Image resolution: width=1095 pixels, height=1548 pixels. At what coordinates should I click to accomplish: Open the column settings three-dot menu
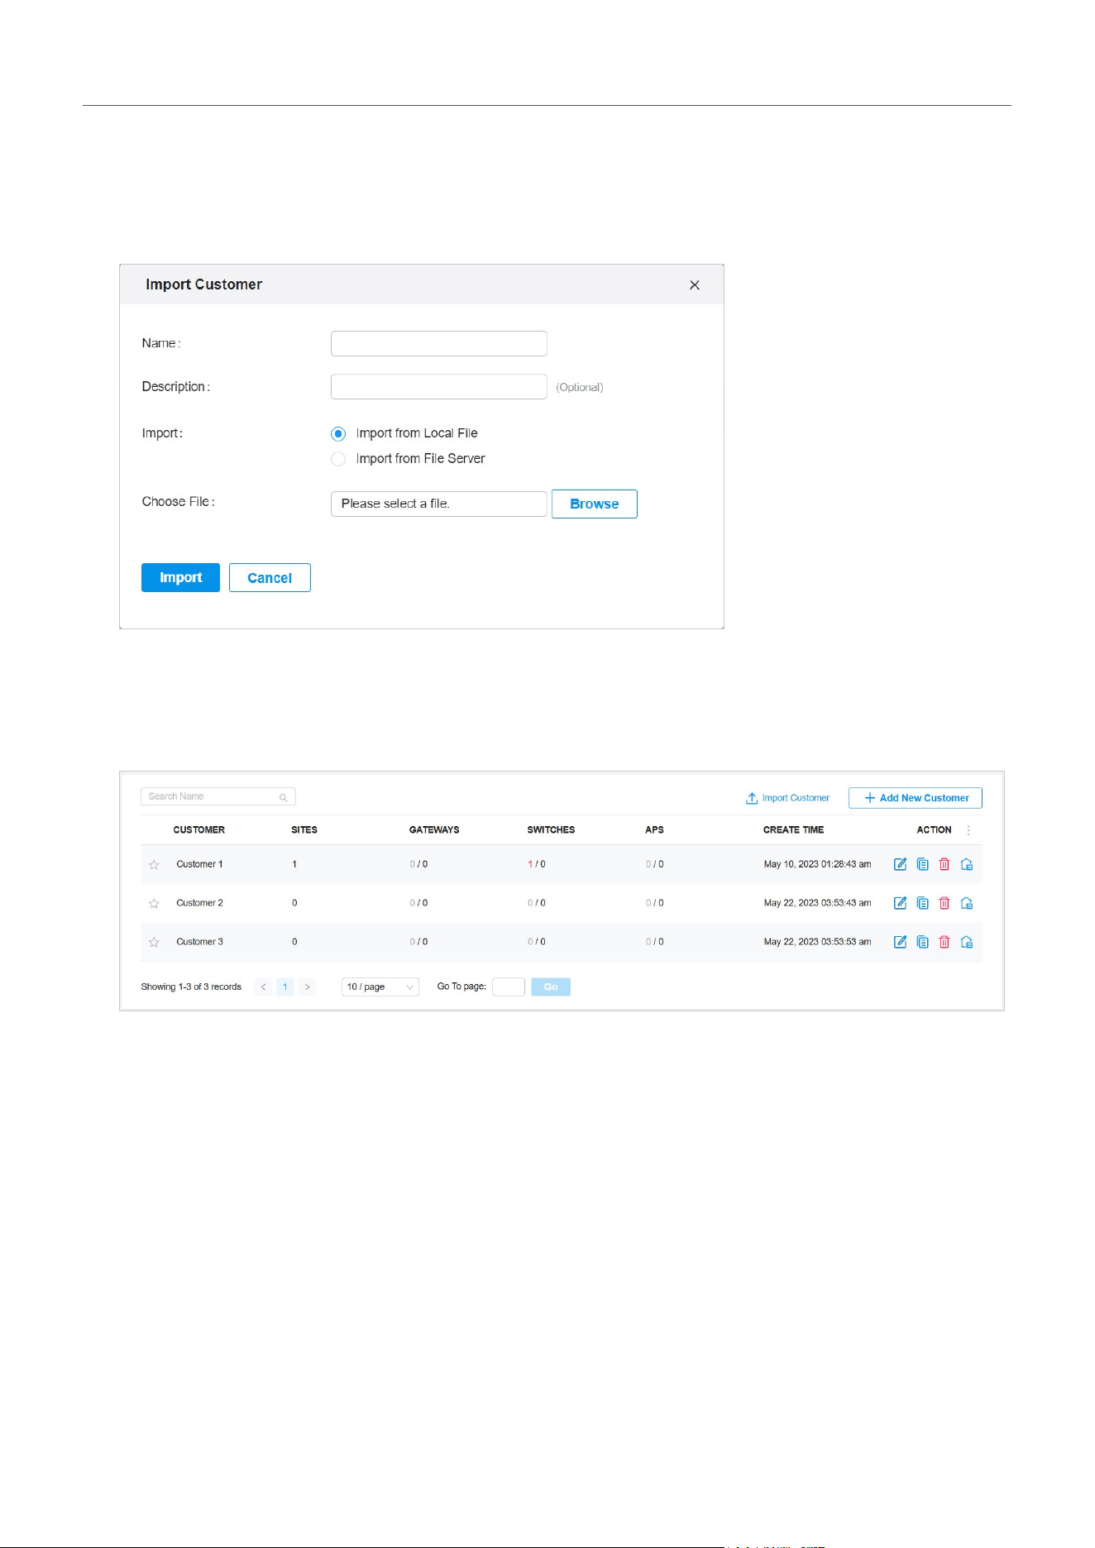coord(968,830)
